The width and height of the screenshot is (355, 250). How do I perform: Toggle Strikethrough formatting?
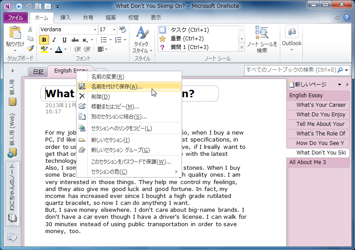click(x=75, y=40)
